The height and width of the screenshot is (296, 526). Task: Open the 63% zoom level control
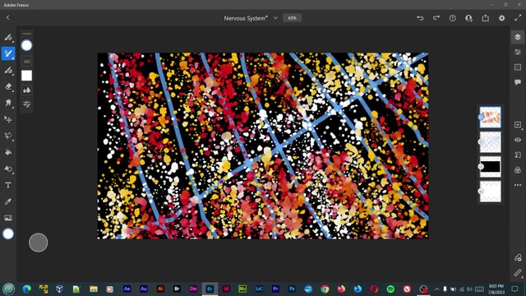293,18
